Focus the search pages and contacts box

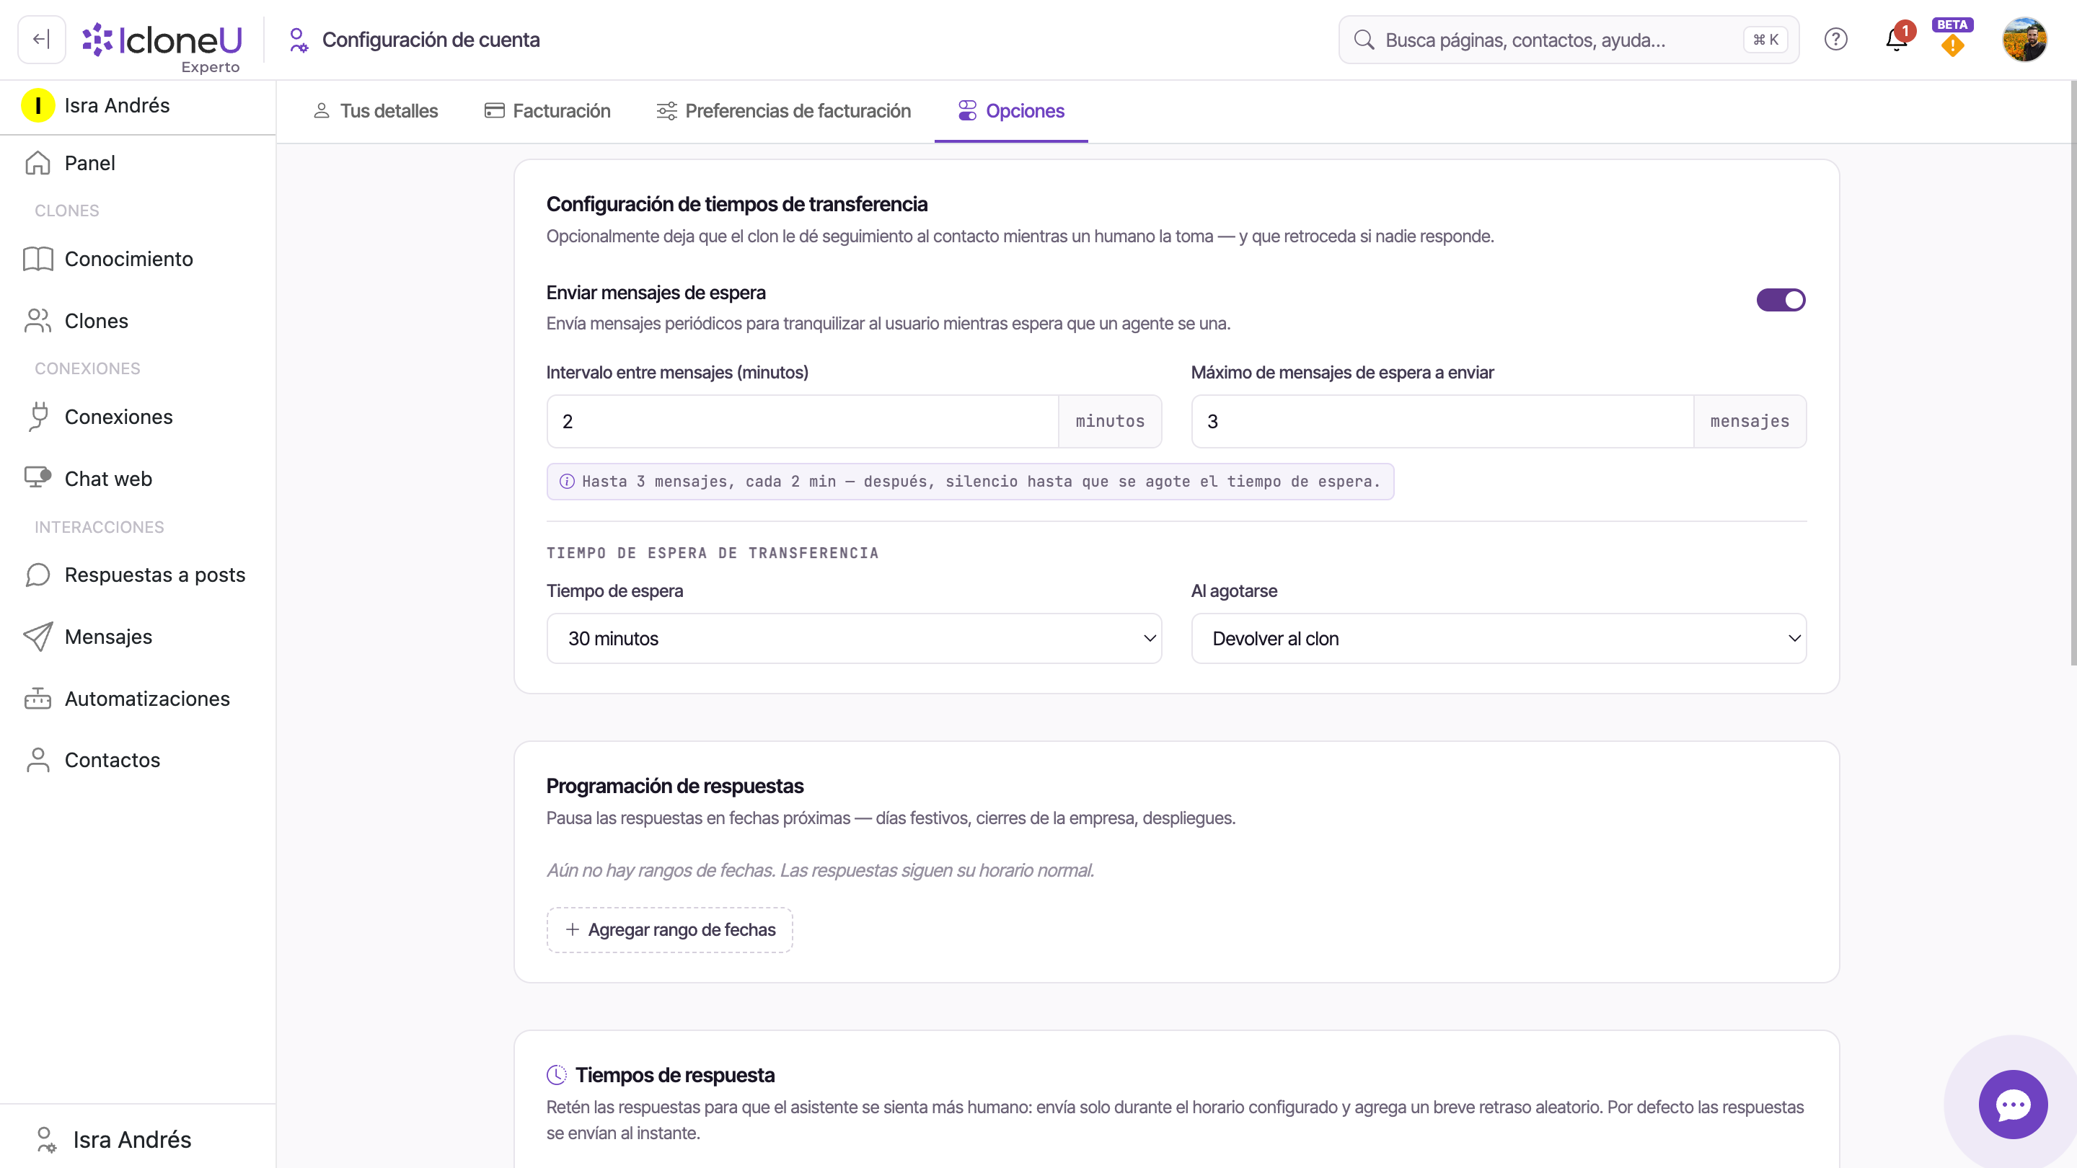click(x=1569, y=40)
